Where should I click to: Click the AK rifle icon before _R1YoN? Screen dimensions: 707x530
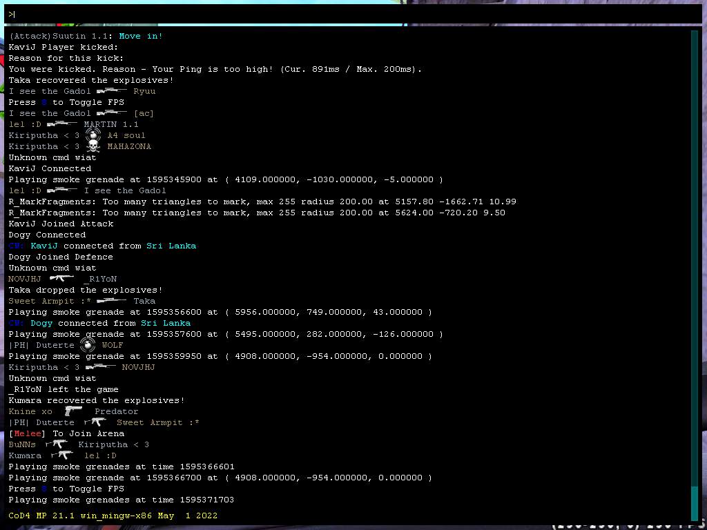[x=62, y=279]
